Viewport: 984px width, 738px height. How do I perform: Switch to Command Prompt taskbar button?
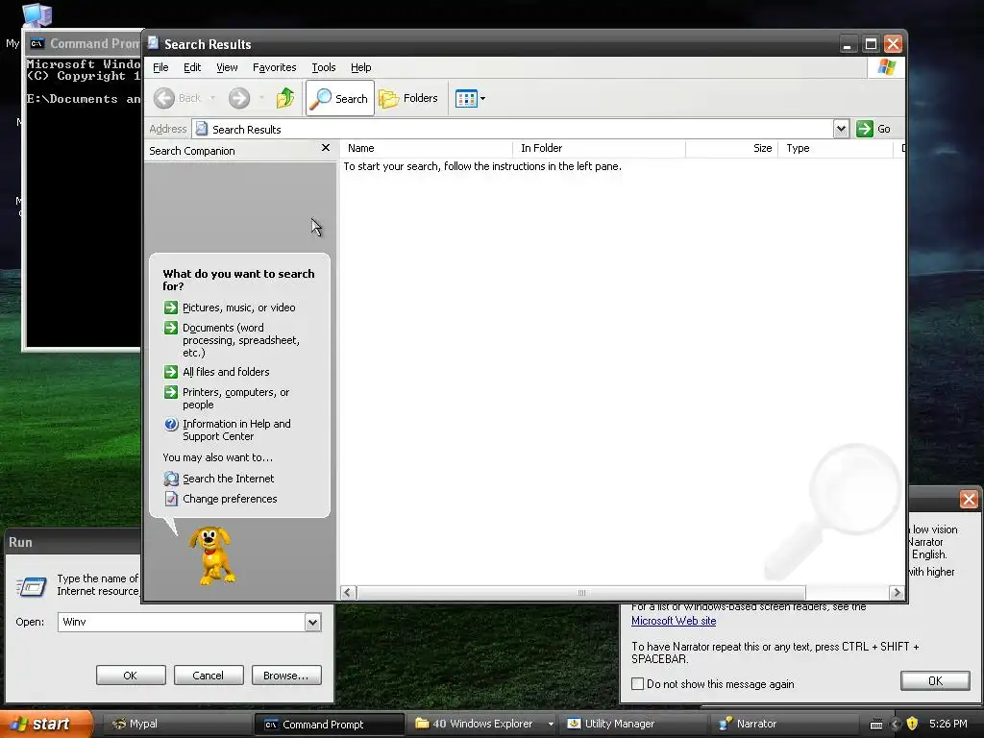329,725
